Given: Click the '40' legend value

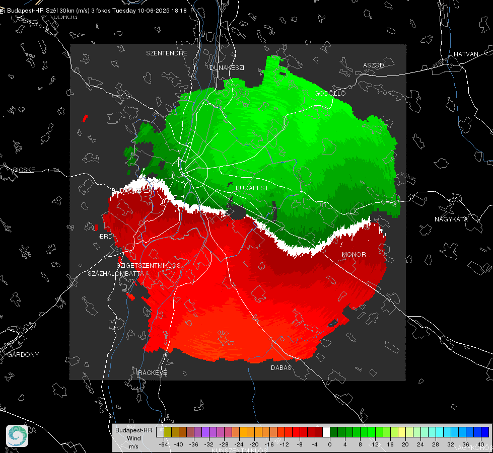Looking at the screenshot, I should click(x=481, y=444).
